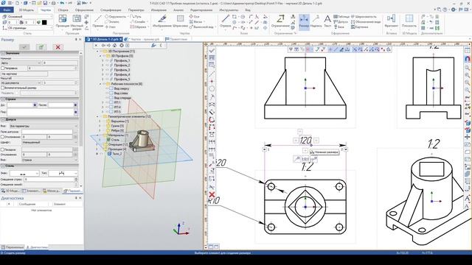
Task: Click the Плоскость workplane tool
Action: pyautogui.click(x=409, y=21)
